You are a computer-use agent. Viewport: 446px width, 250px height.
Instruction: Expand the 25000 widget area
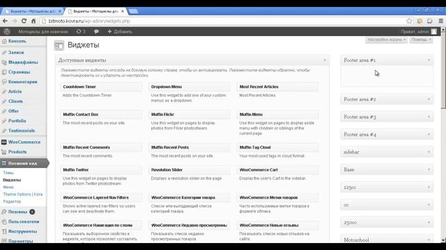point(387,222)
